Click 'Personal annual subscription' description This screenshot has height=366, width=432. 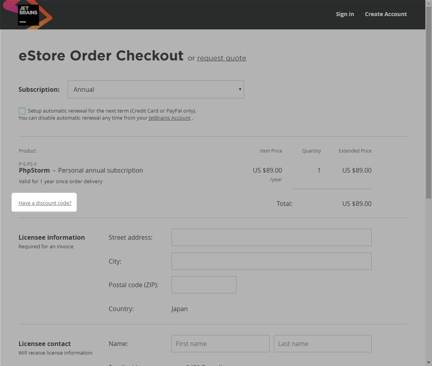pos(100,171)
